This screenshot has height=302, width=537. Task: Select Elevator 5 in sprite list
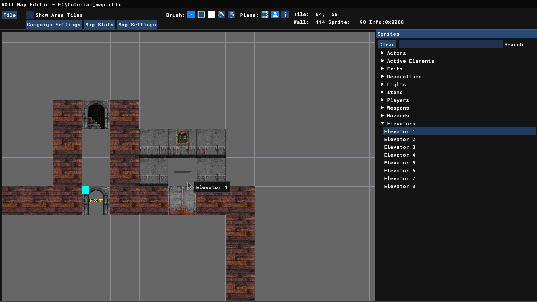(x=399, y=163)
